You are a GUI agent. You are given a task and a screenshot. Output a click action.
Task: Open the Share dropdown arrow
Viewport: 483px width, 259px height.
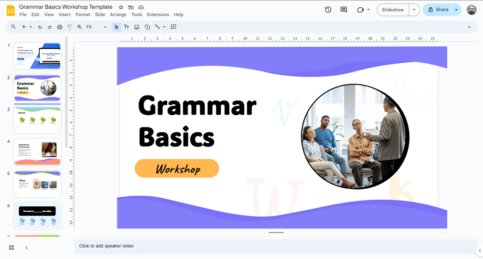(x=456, y=10)
